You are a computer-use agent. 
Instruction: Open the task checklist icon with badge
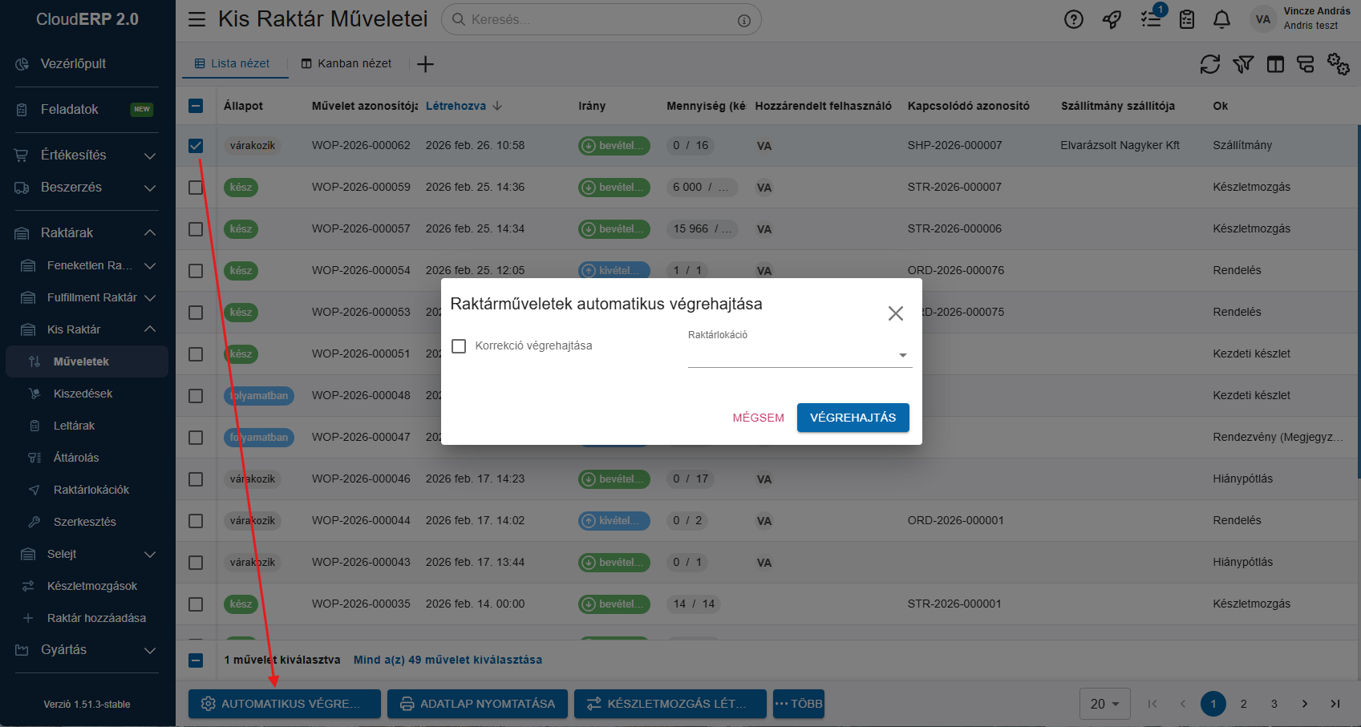coord(1151,20)
